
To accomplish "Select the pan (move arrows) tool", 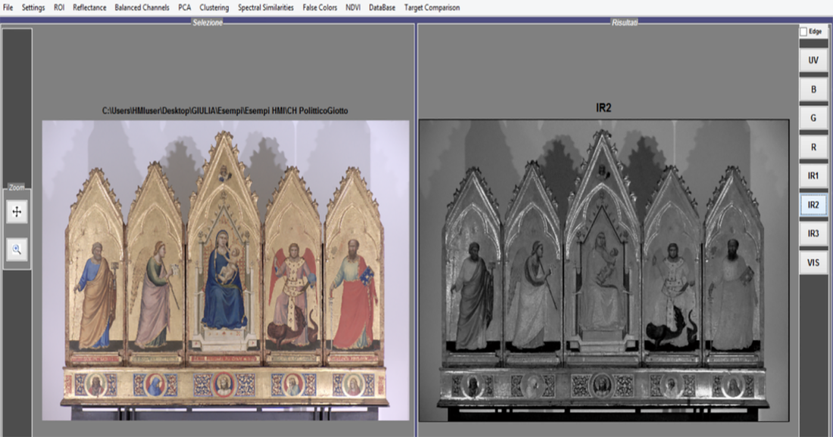I will (x=17, y=212).
